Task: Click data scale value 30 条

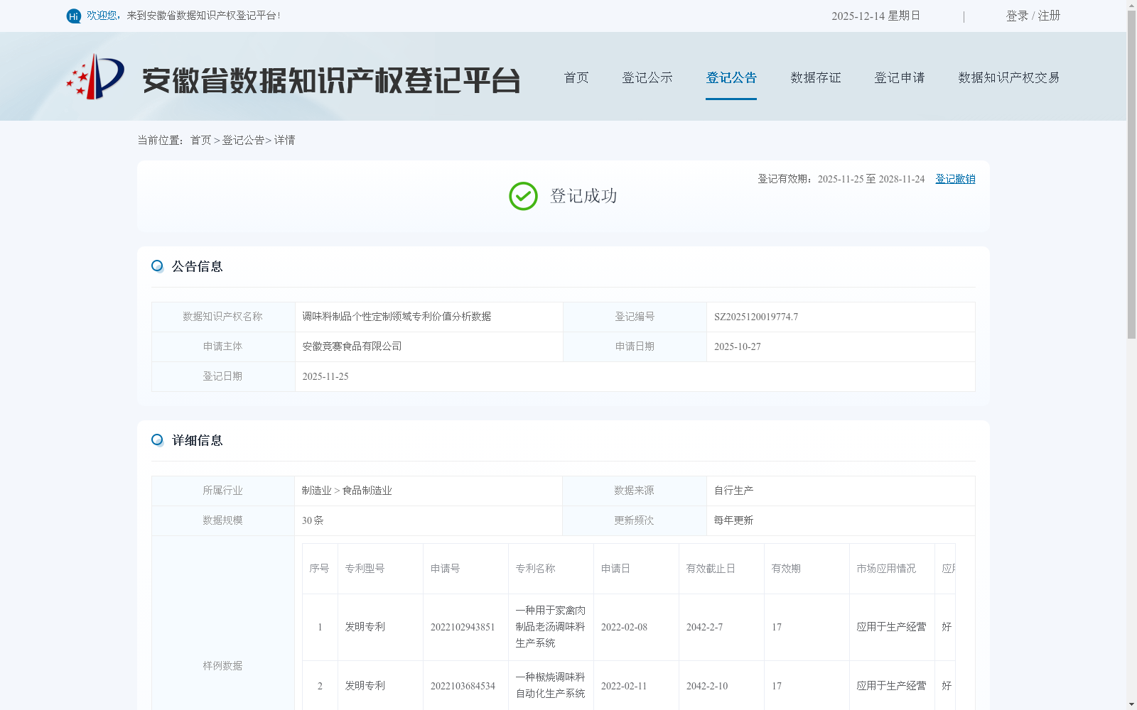Action: point(313,520)
